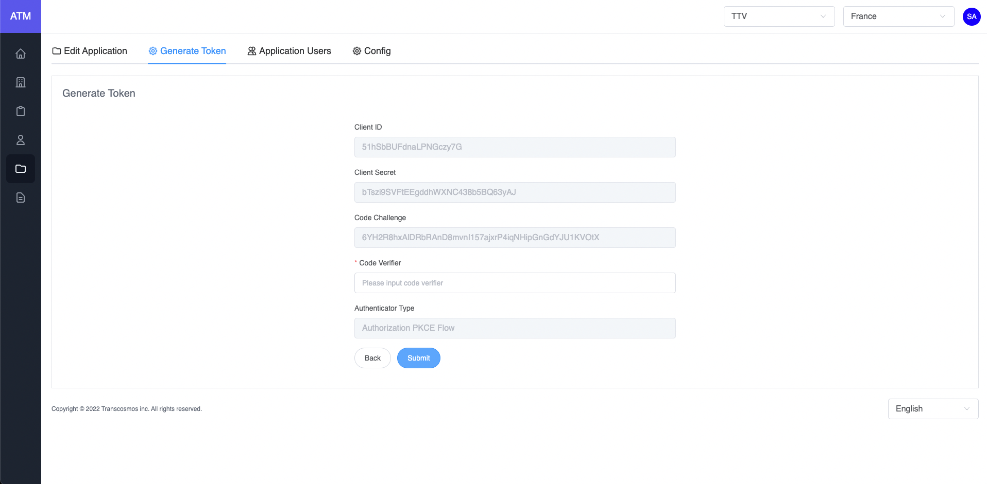Click the Back button

point(372,358)
